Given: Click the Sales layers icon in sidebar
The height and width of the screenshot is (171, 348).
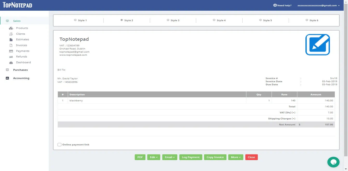Looking at the screenshot, I should click(7, 21).
